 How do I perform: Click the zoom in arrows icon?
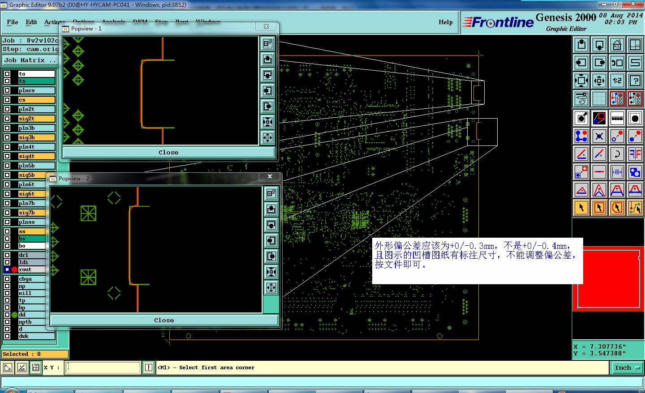(581, 81)
